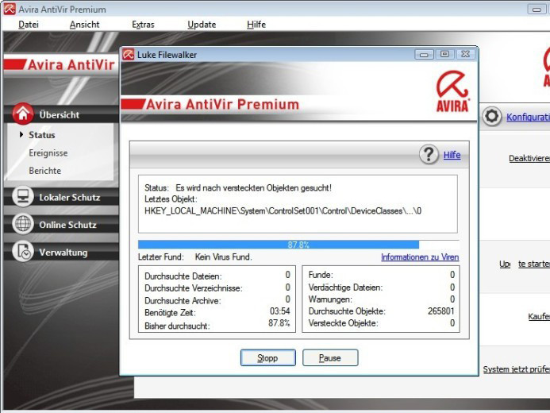Expand the Lokaler Schutz section

pyautogui.click(x=70, y=198)
